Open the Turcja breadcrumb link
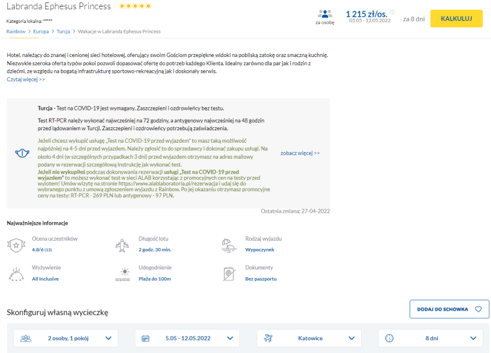Viewport: 491px width, 353px height. [63, 31]
